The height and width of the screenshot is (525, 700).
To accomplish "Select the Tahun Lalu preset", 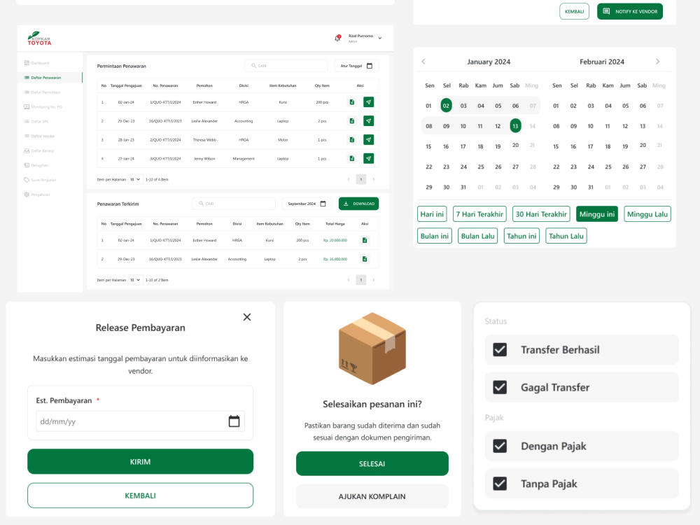I will [x=566, y=236].
